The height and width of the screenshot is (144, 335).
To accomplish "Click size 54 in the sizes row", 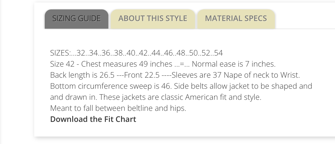I will click(x=218, y=53).
